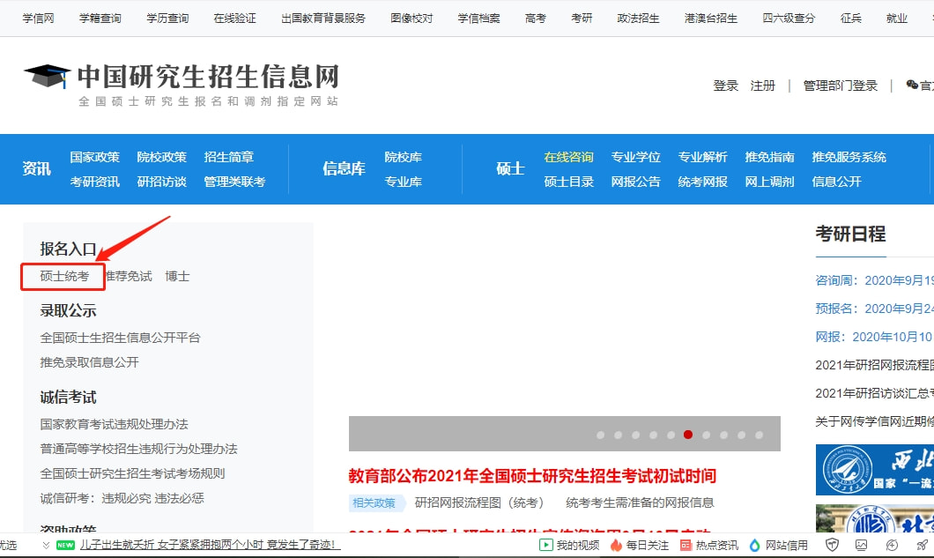The height and width of the screenshot is (558, 934).
Task: Select the third carousel dot
Action: coord(635,435)
